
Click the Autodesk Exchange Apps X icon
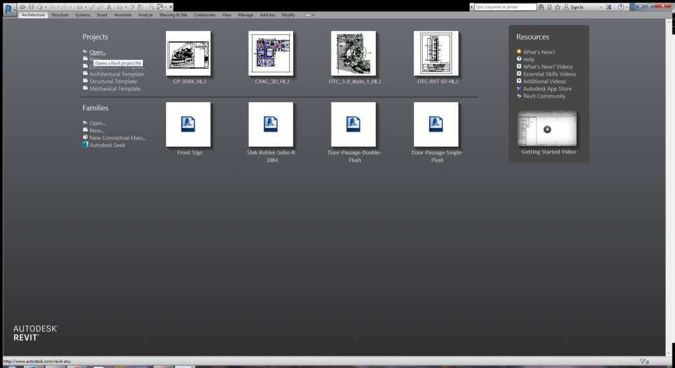click(608, 7)
